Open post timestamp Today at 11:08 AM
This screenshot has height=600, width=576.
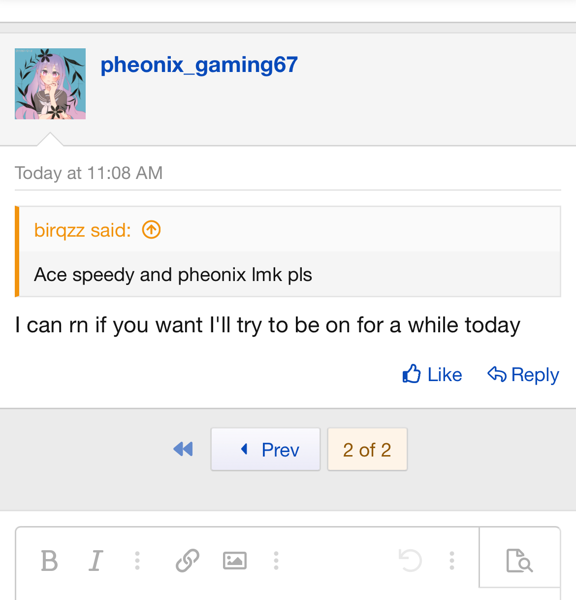89,173
